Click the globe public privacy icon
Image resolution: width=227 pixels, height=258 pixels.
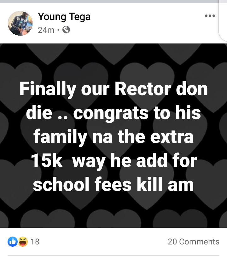click(x=66, y=30)
